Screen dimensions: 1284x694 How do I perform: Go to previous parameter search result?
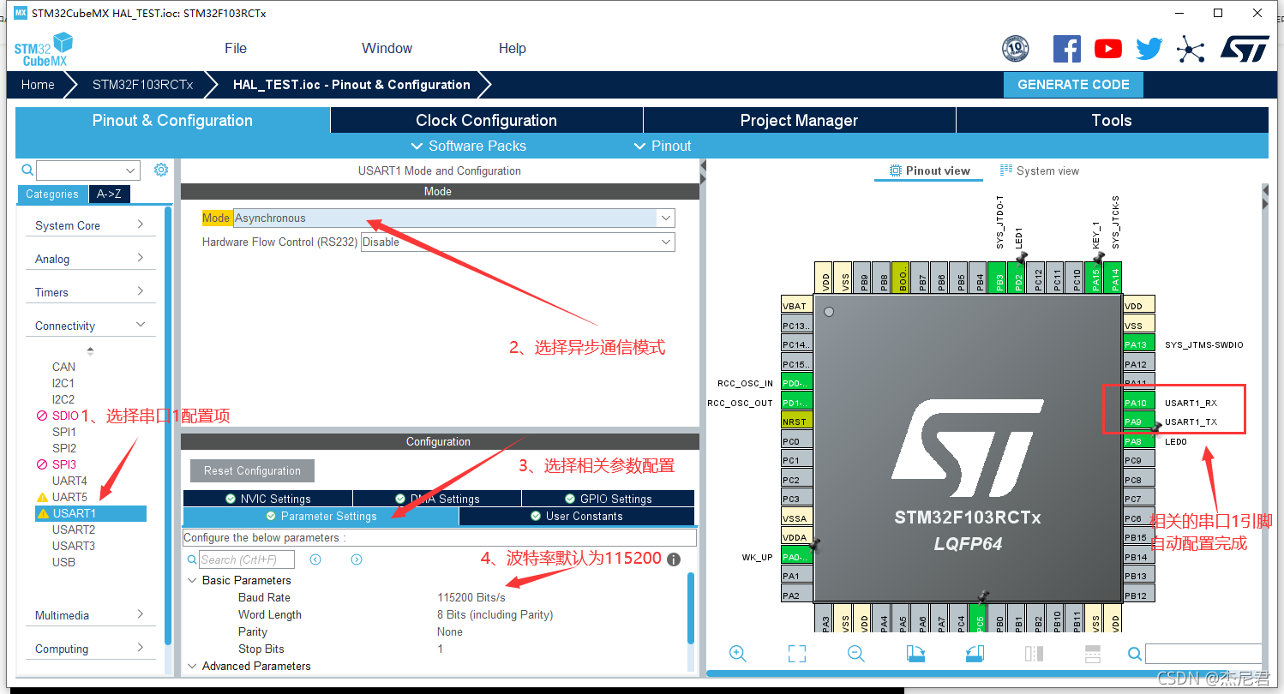[315, 559]
